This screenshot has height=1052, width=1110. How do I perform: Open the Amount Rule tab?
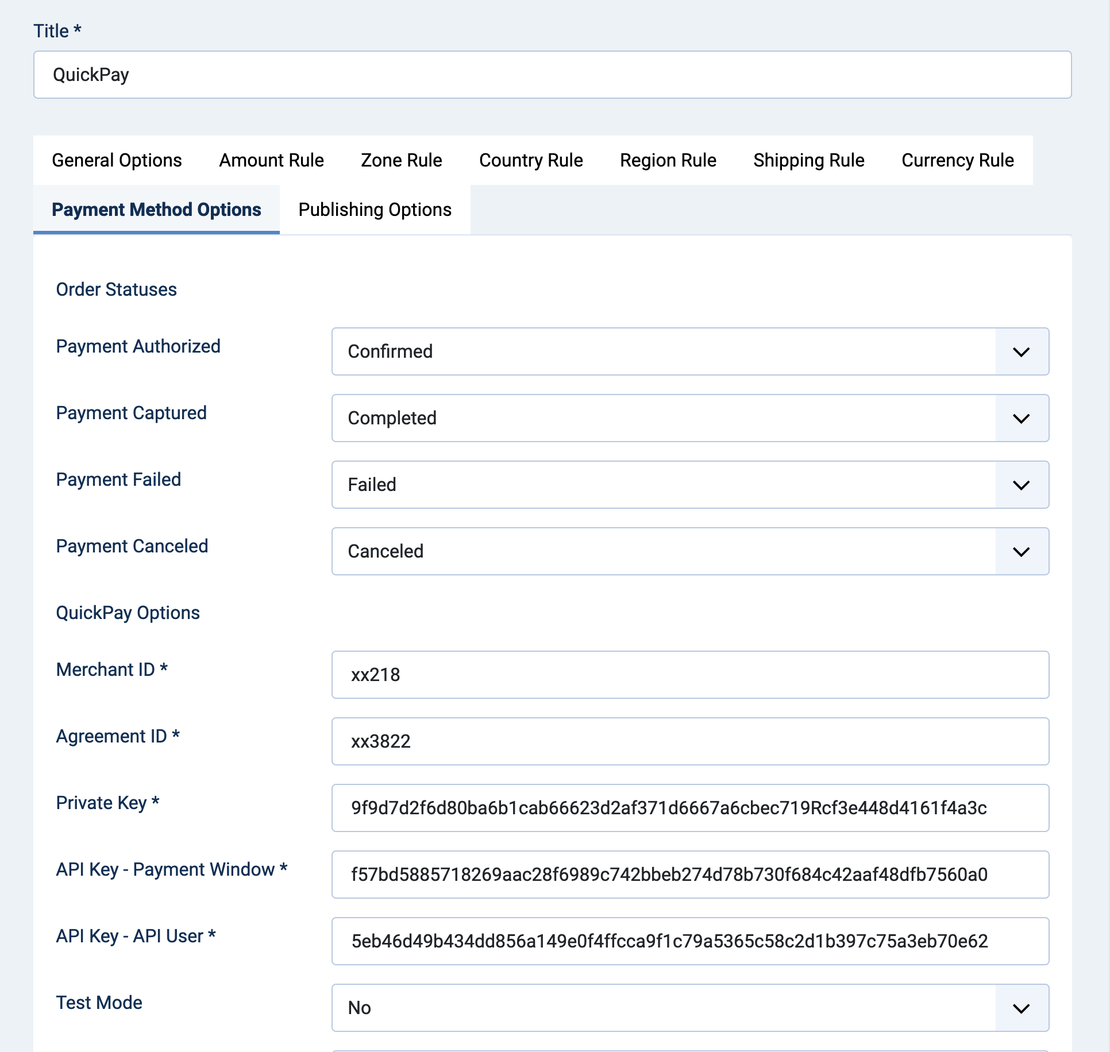click(x=271, y=160)
